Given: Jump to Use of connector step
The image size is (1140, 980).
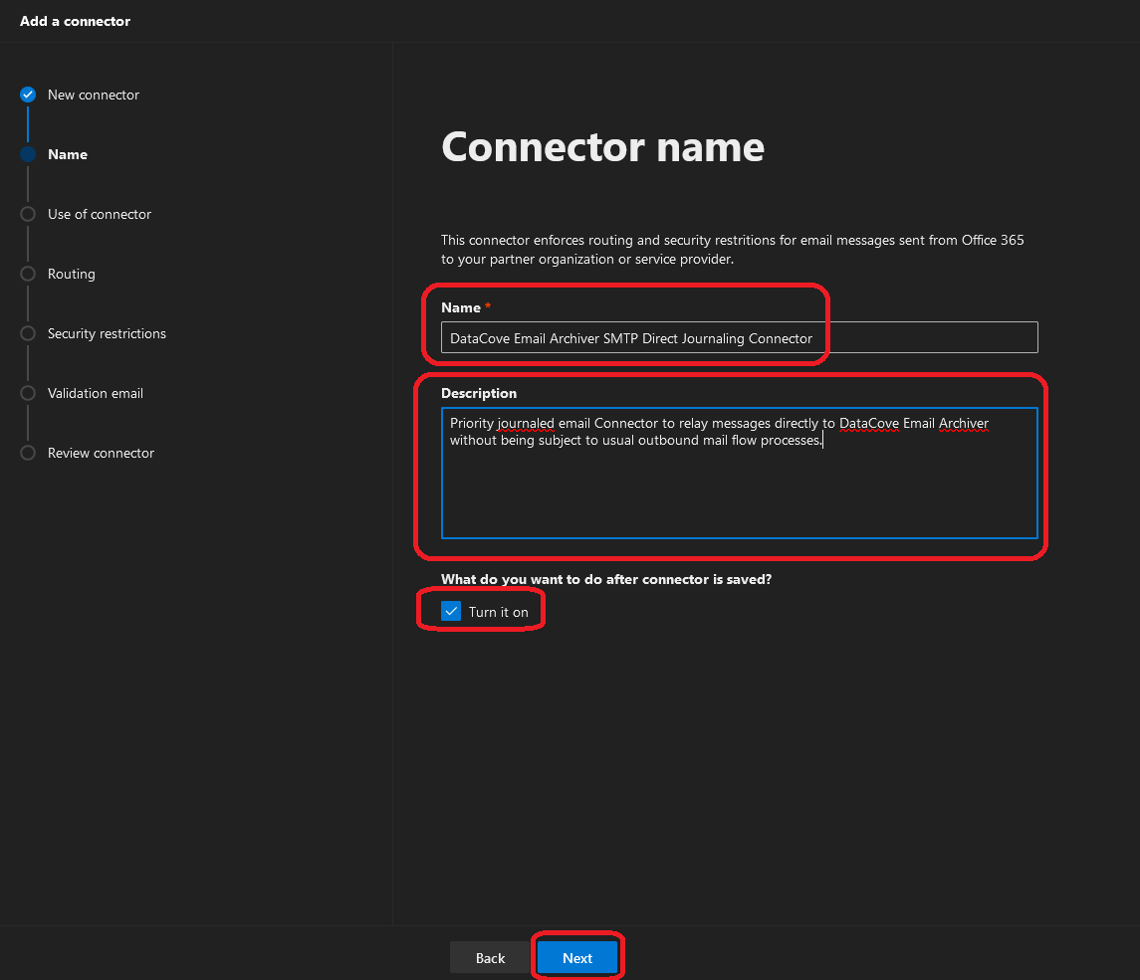Looking at the screenshot, I should (x=100, y=214).
